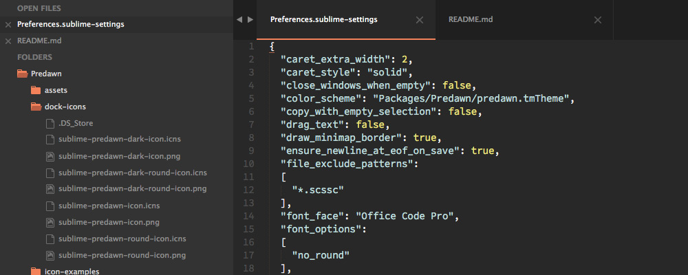Click the Predawn root folder icon

23,74
